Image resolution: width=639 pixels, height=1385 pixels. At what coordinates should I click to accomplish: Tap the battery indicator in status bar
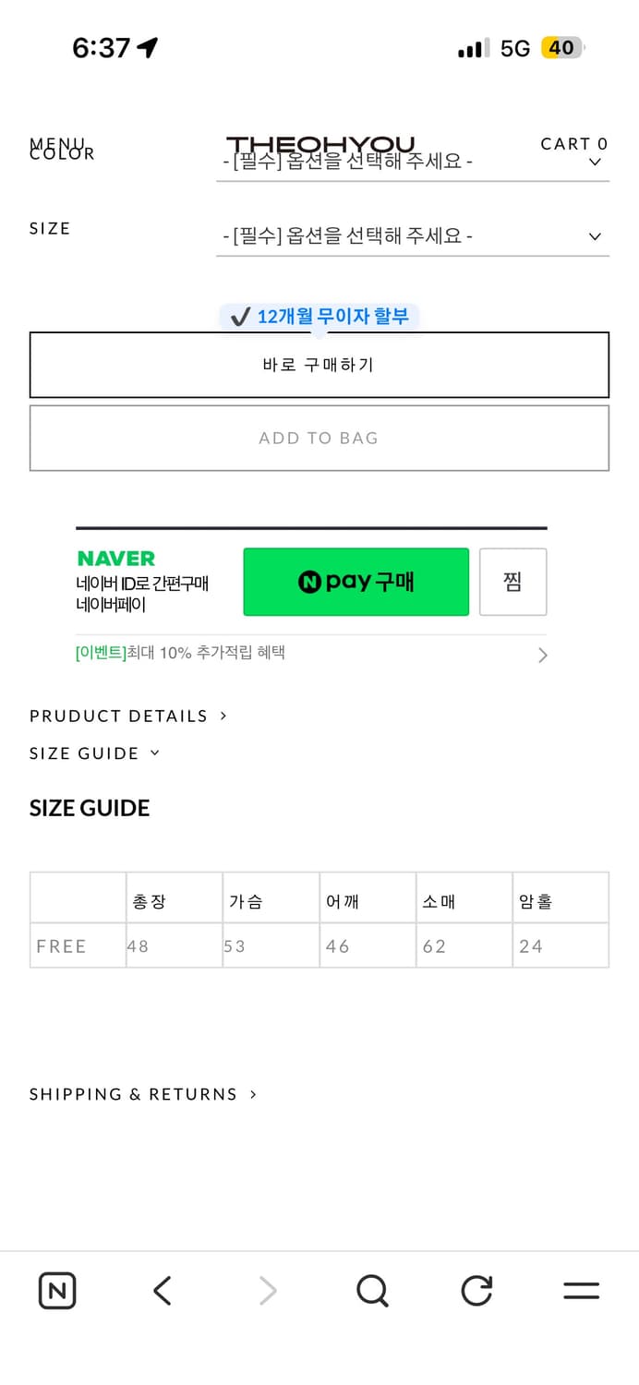pyautogui.click(x=562, y=48)
